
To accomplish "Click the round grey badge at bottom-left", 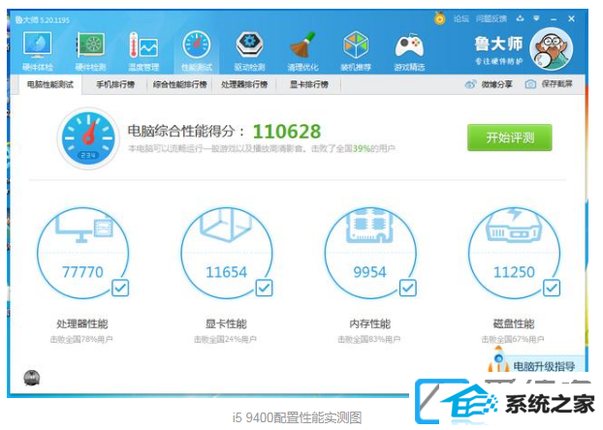I will pyautogui.click(x=32, y=378).
